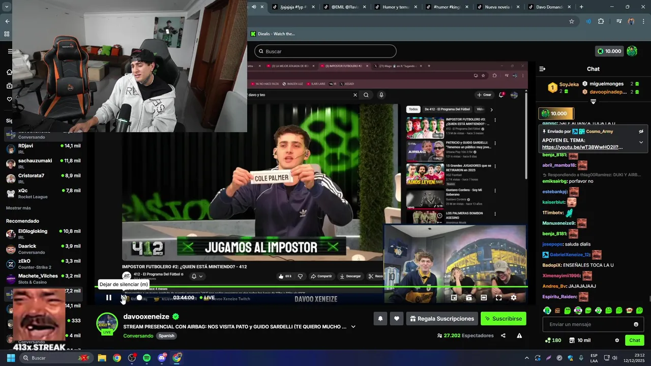This screenshot has width=651, height=366.
Task: Open the Kick user avatar menu
Action: pos(632,51)
